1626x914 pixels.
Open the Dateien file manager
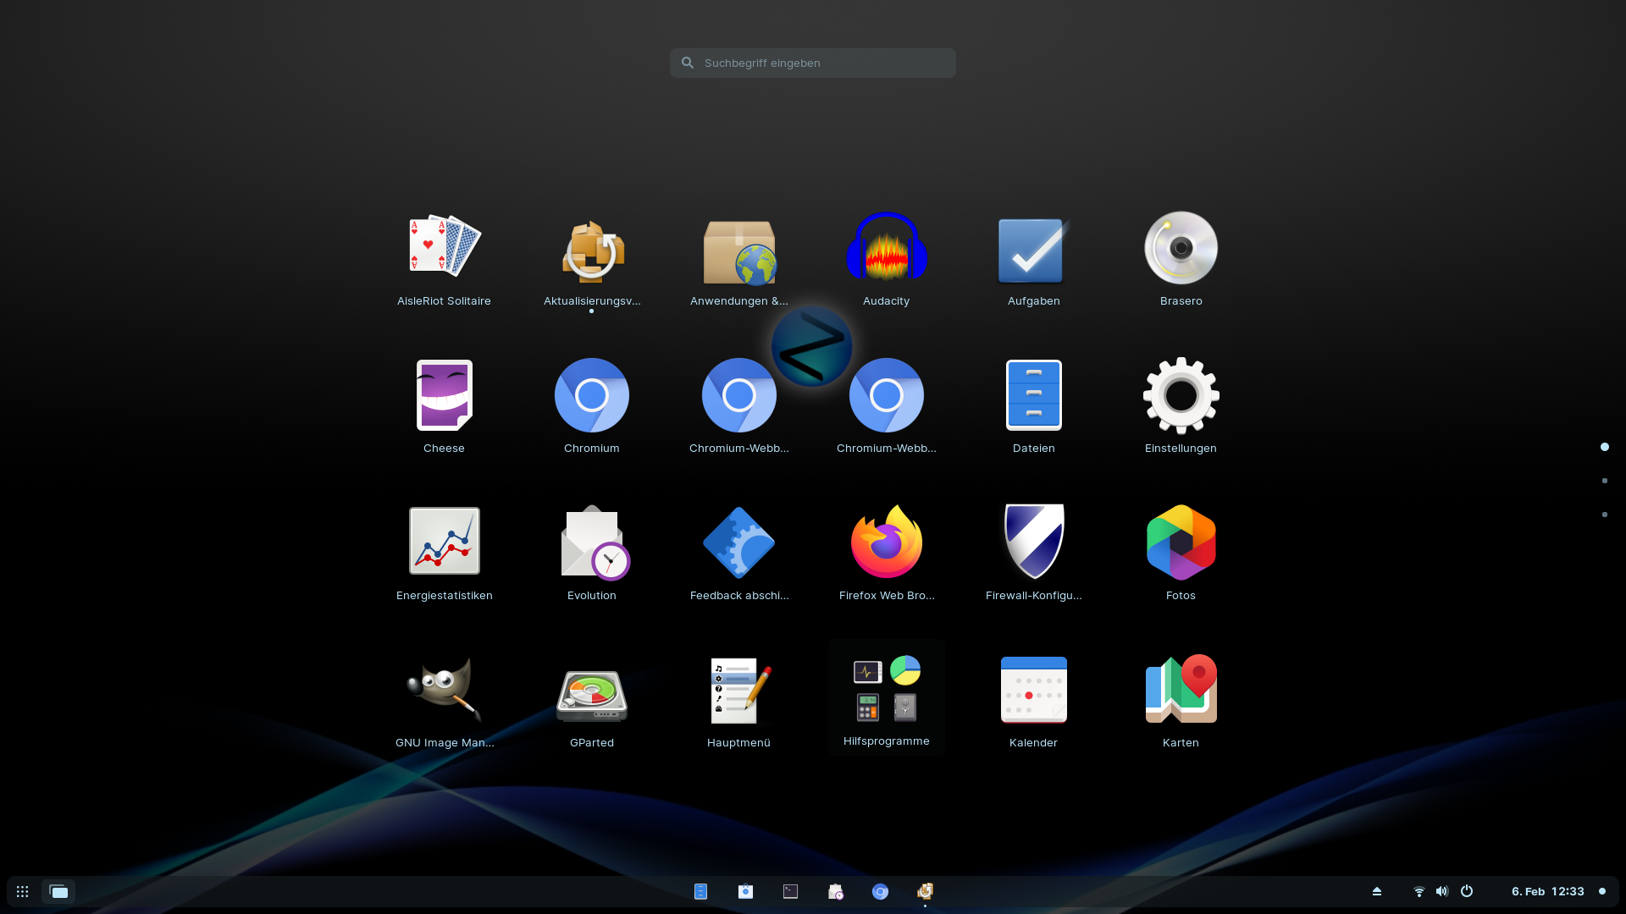[1033, 395]
